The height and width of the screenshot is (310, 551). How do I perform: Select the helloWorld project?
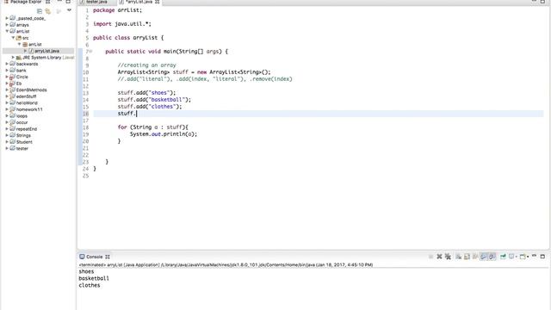point(27,103)
